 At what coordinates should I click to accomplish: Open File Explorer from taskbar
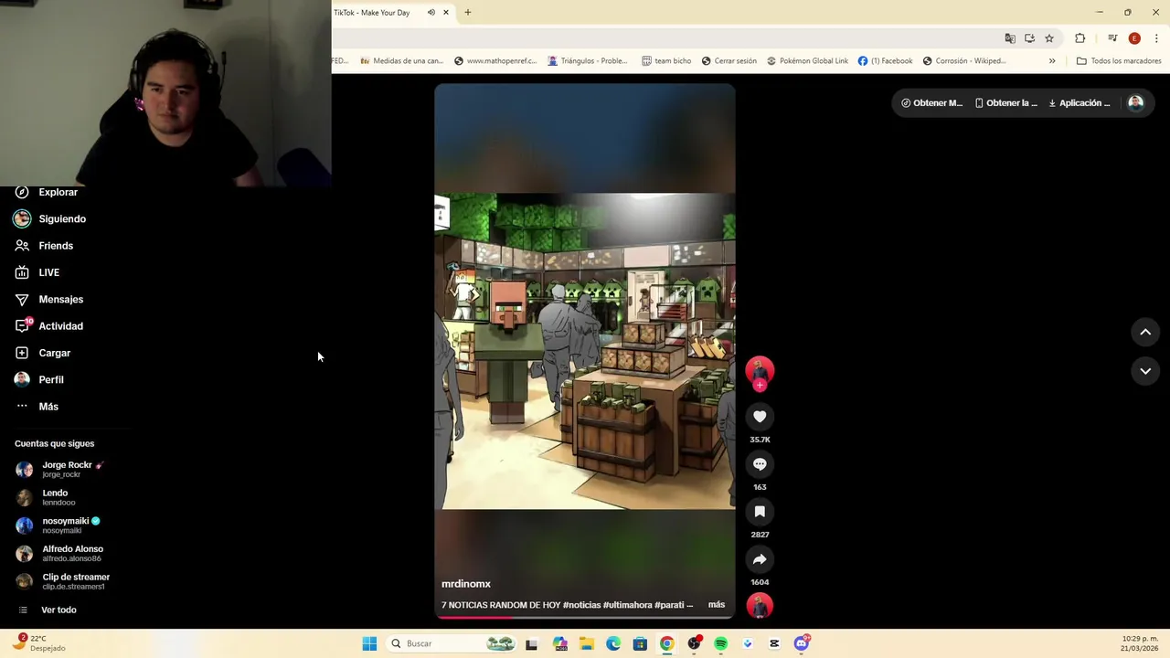pyautogui.click(x=587, y=643)
